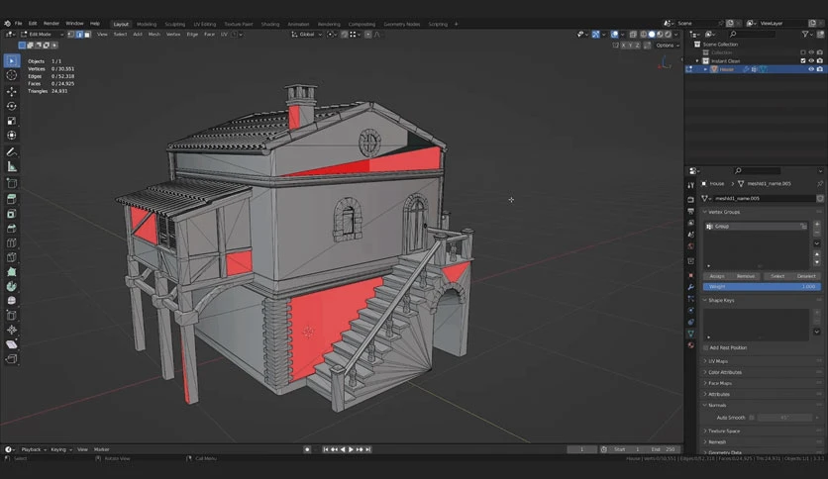This screenshot has width=828, height=479.
Task: Expand the House object in outliner
Action: pyautogui.click(x=705, y=69)
